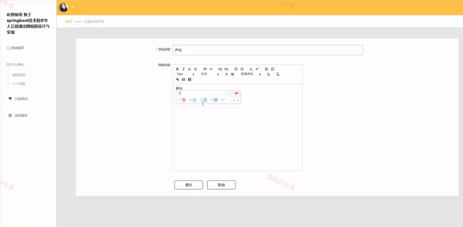
Task: Insert a blockquote
Action: coord(205,69)
